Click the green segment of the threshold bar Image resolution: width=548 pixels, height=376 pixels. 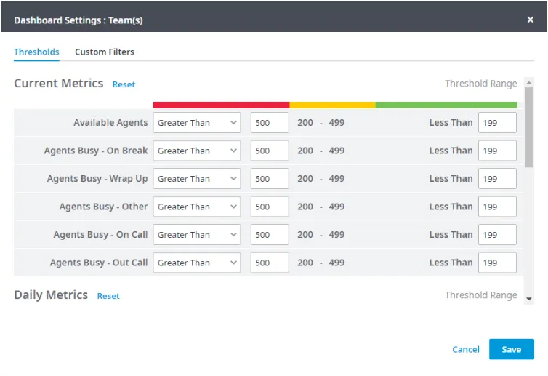(x=446, y=105)
